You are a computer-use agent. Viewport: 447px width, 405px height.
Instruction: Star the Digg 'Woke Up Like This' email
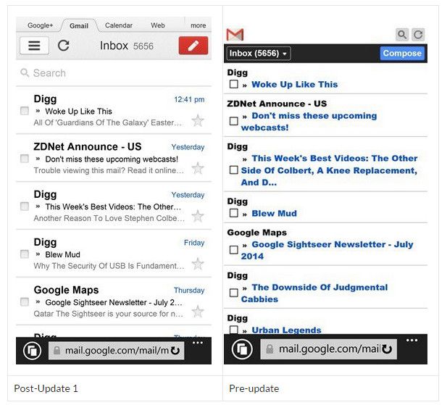click(198, 120)
